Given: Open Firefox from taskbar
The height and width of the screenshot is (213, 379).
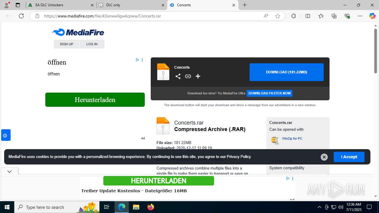Looking at the screenshot, I should [151, 207].
